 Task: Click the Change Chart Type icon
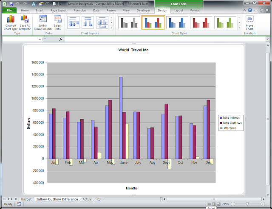point(11,22)
